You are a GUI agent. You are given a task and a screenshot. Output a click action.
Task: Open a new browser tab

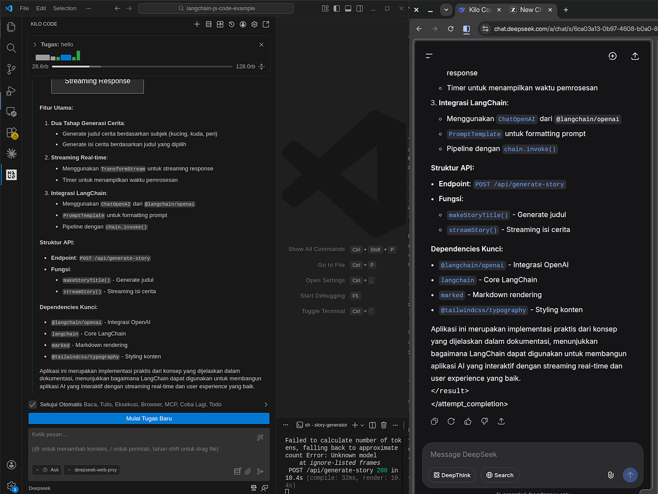tap(566, 10)
